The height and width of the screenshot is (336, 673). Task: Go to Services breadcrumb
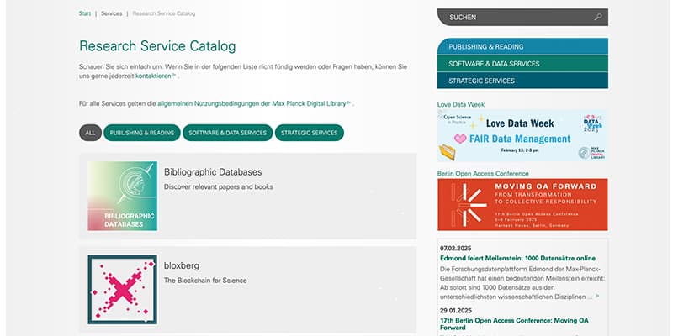click(x=112, y=13)
